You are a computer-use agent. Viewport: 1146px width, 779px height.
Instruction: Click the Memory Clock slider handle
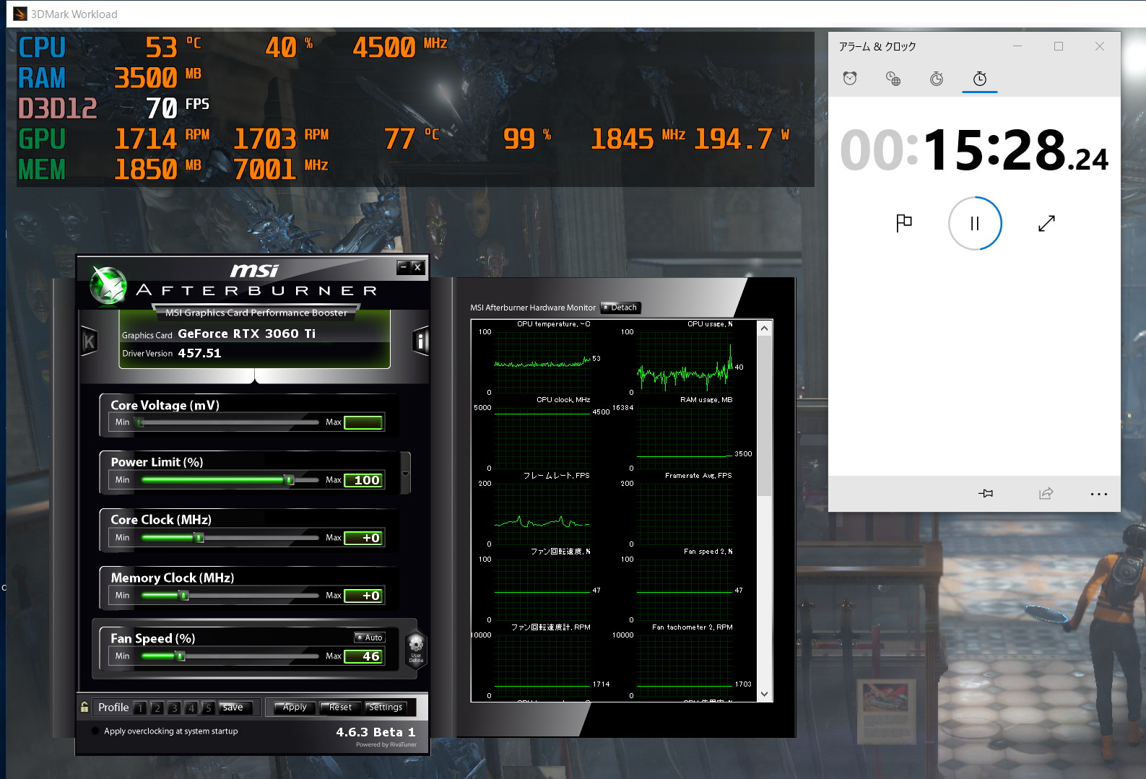tap(184, 596)
